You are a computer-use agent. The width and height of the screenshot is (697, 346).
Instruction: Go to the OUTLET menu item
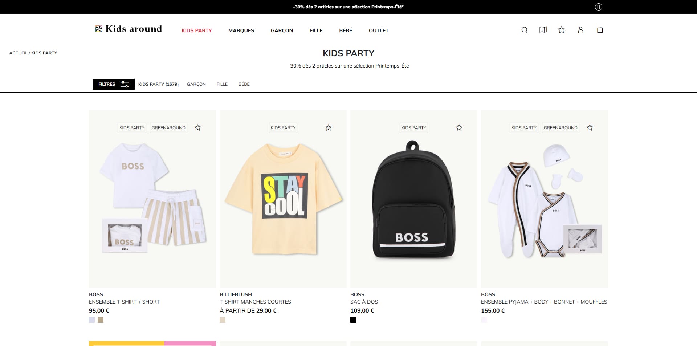coord(379,30)
